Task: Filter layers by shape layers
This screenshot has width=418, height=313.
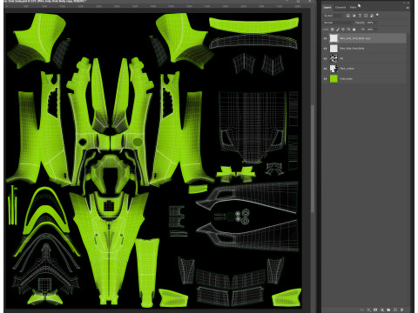Action: pyautogui.click(x=366, y=16)
